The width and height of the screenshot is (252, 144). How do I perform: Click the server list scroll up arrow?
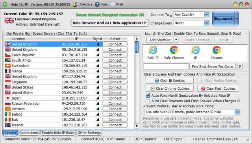(137, 39)
